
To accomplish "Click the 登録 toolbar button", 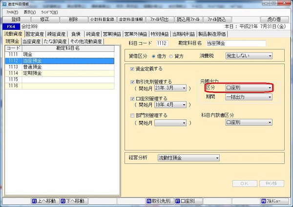I will pos(17,19).
